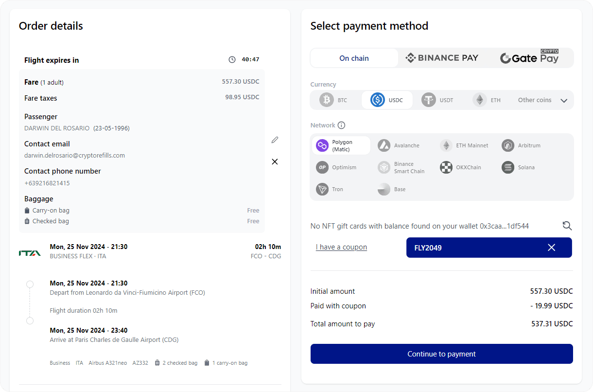This screenshot has width=593, height=392.
Task: Click the BTC currency icon
Action: point(327,100)
